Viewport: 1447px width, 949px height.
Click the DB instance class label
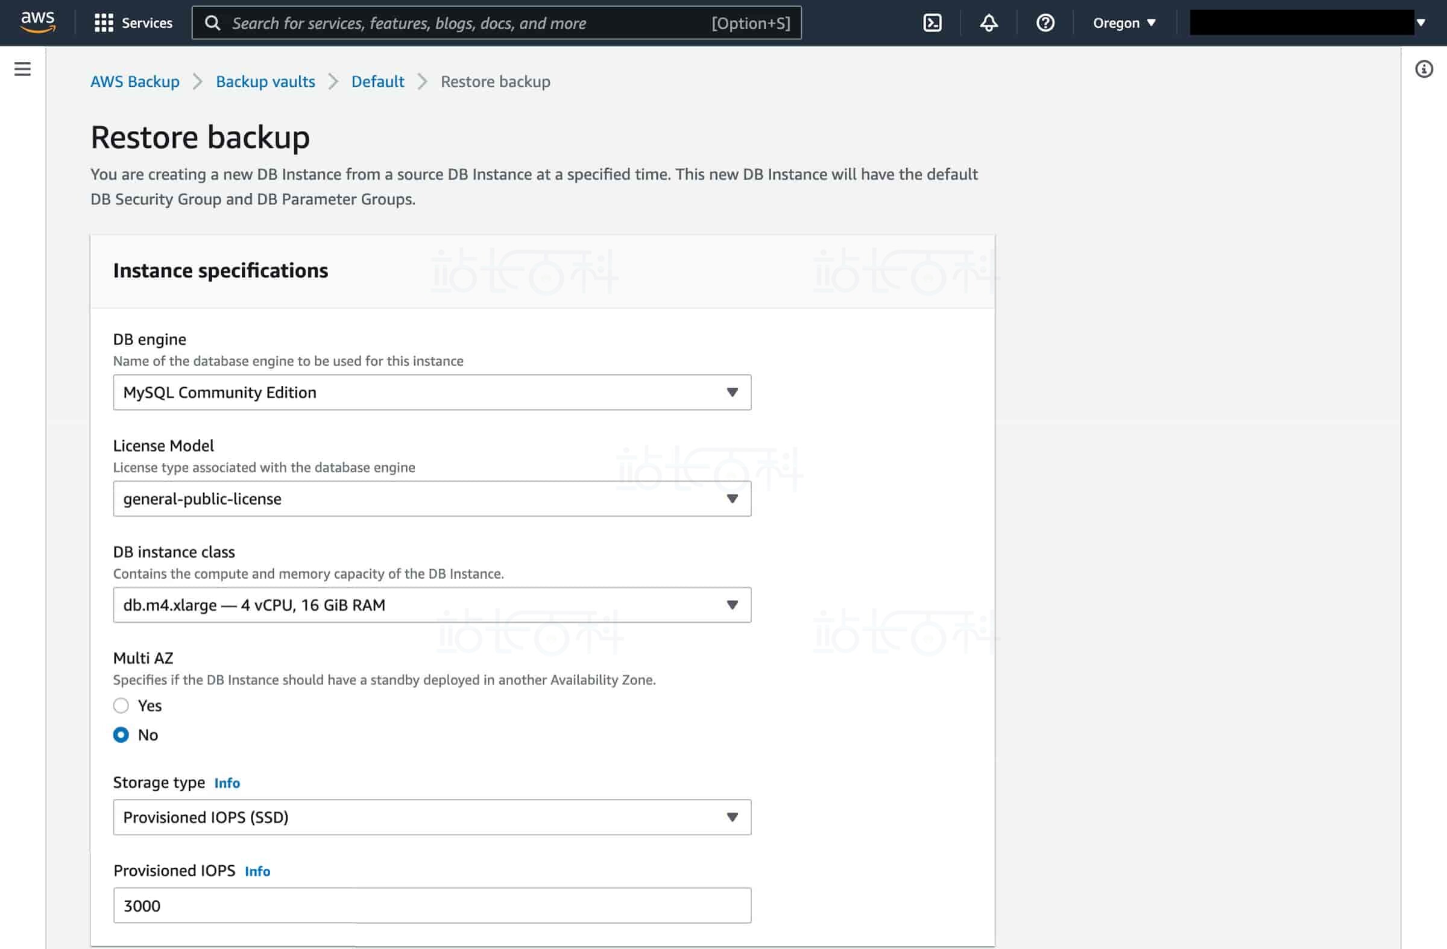pos(174,552)
